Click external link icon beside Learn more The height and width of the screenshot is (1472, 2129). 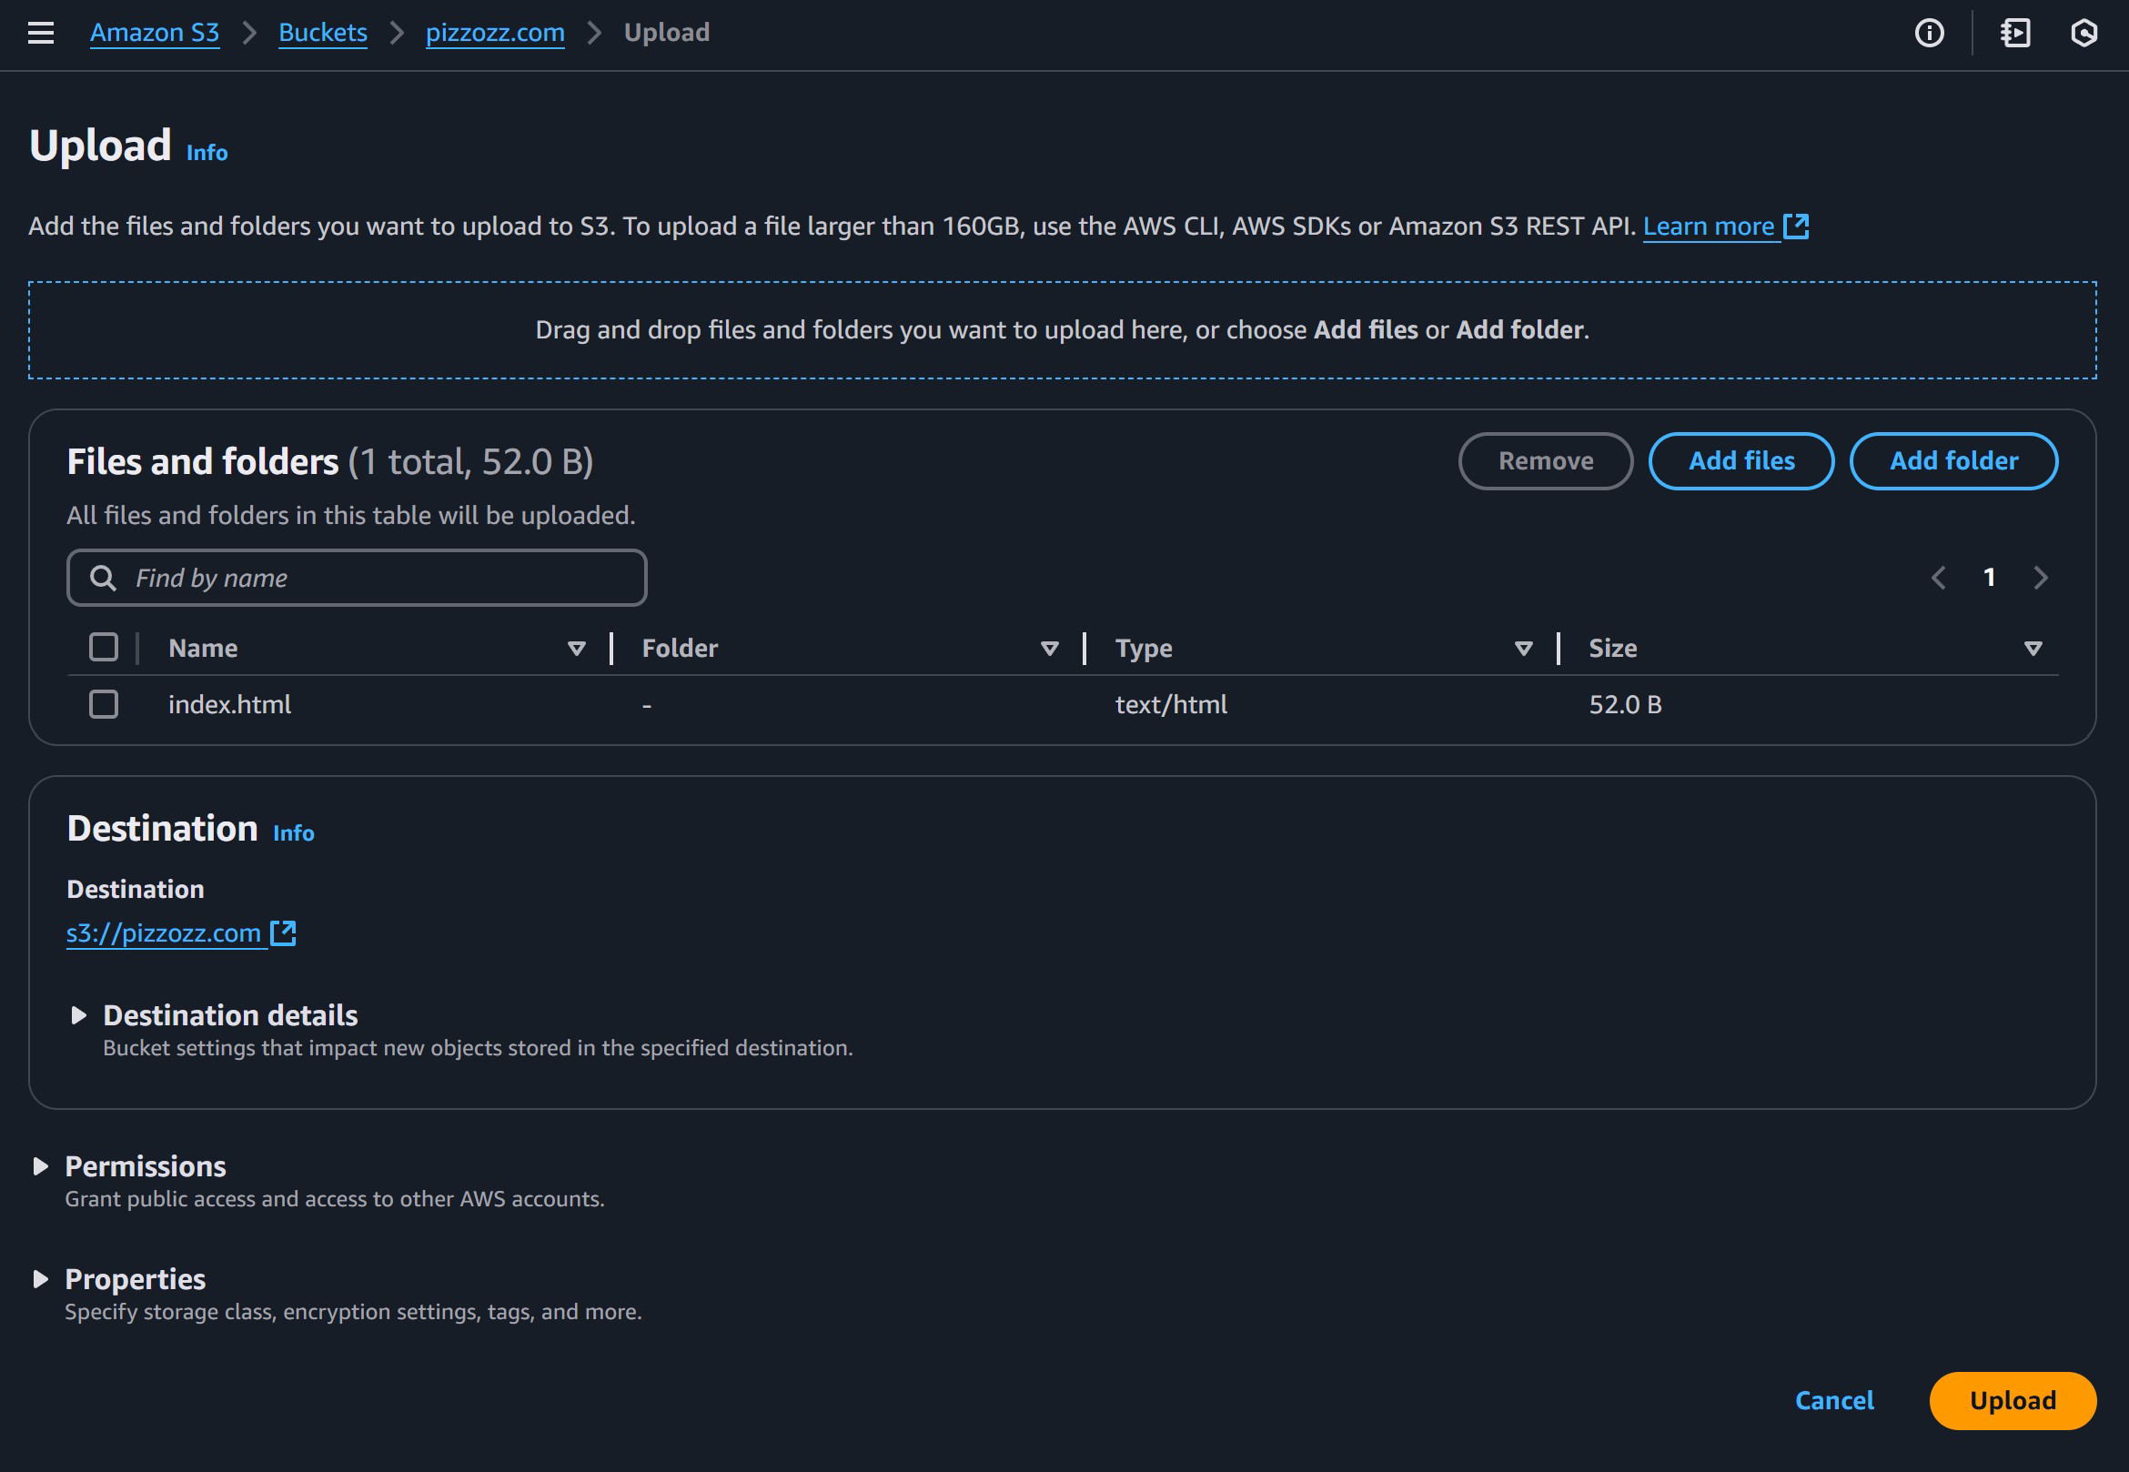coord(1796,226)
